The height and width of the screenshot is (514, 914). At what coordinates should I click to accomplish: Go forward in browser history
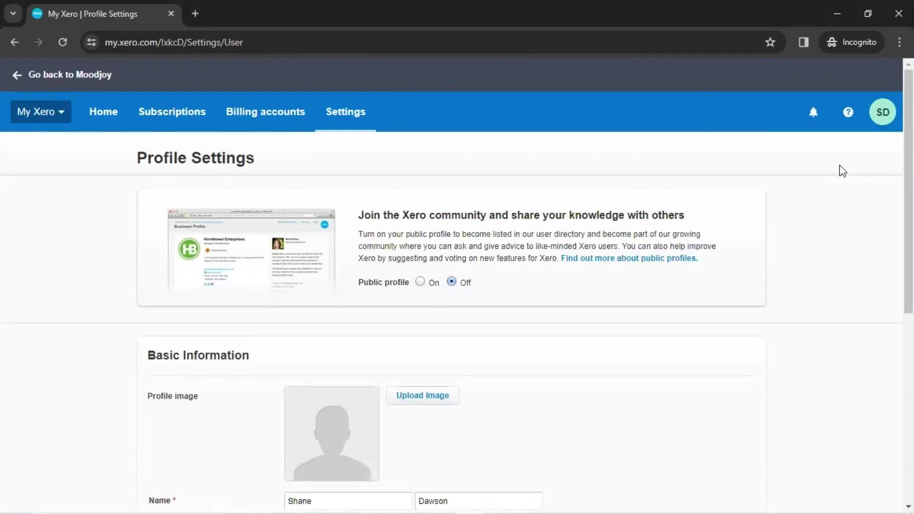pyautogui.click(x=39, y=42)
